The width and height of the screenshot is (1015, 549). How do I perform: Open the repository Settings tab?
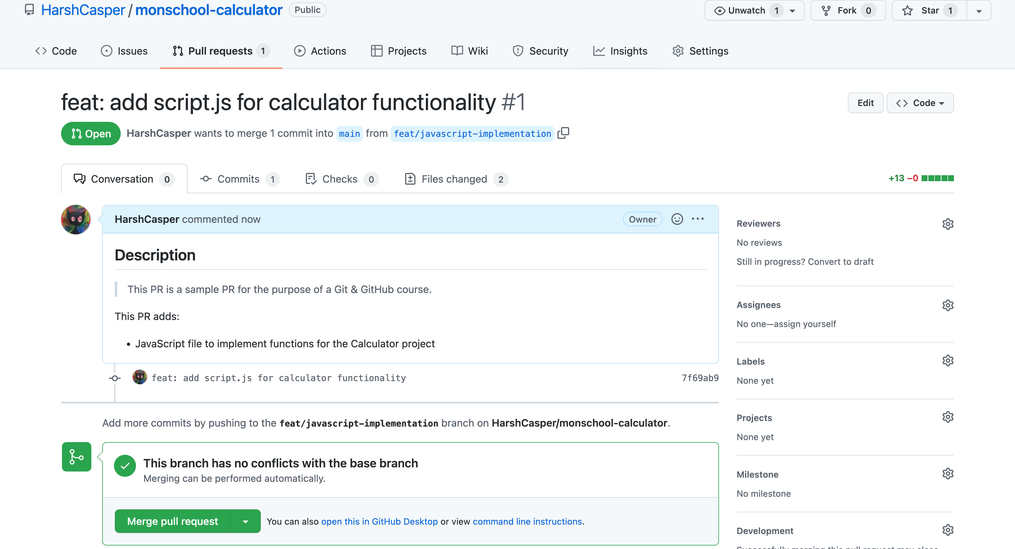coord(700,51)
